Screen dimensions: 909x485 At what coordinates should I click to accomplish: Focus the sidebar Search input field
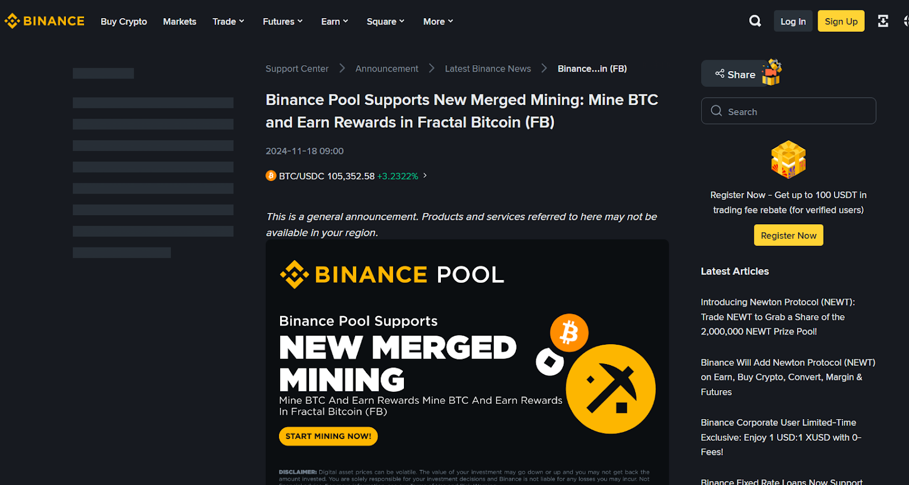[x=795, y=111]
